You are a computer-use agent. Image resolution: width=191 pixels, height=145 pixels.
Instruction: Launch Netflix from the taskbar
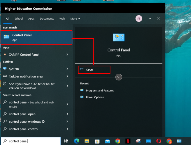click(128, 141)
